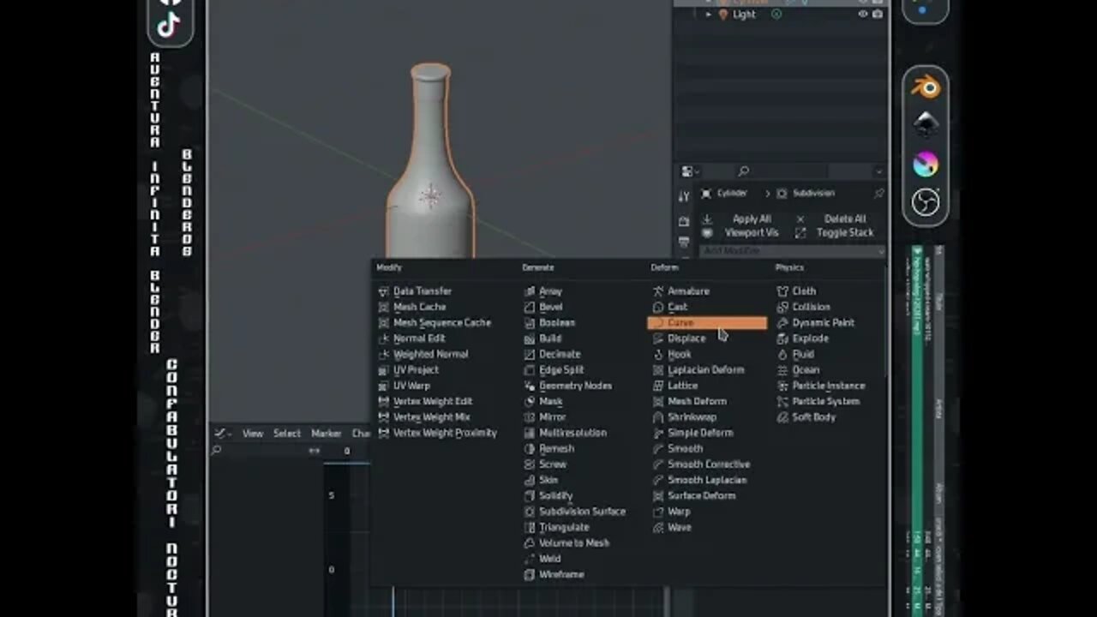Click the Cloth physics icon

click(x=782, y=291)
